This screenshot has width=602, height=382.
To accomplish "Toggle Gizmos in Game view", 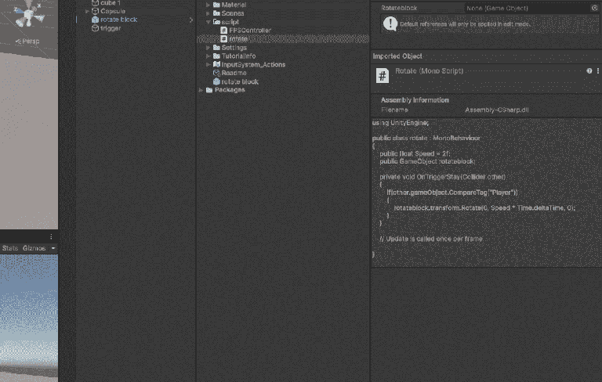I will click(x=34, y=248).
